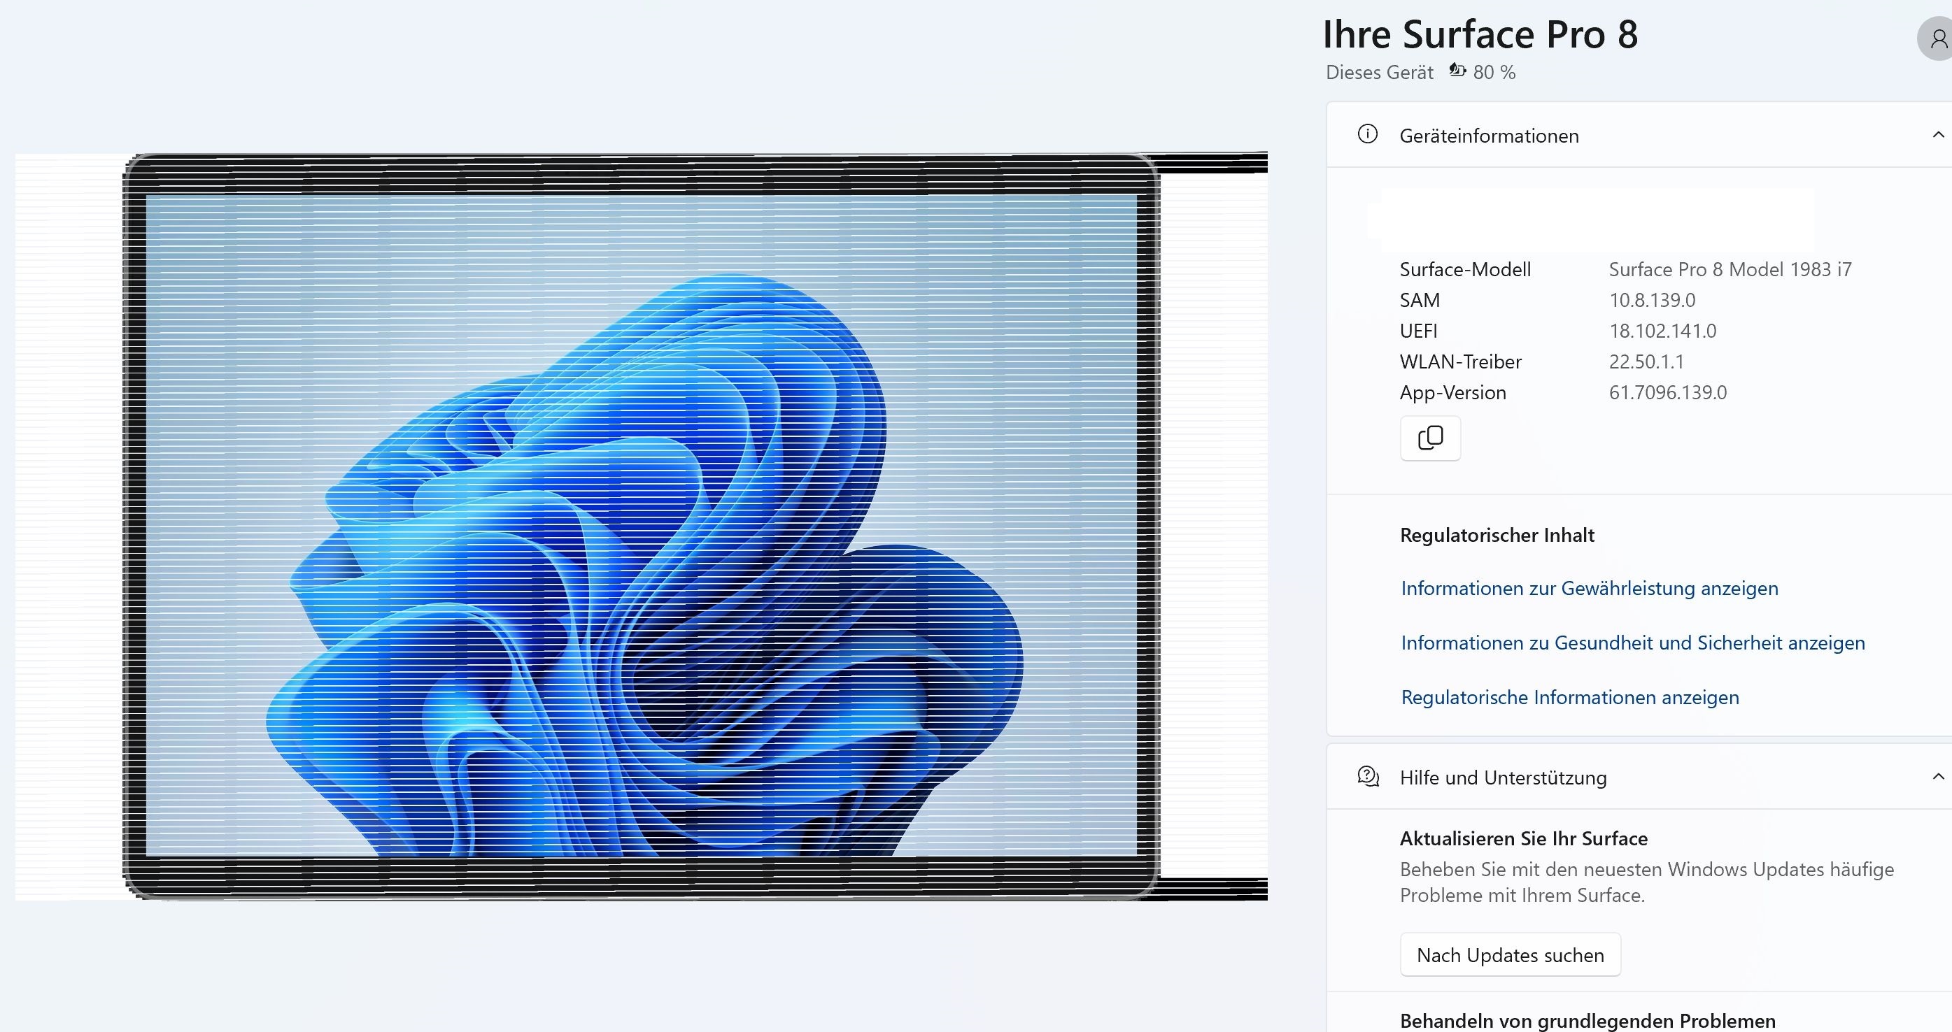Click the UEFI version 18.102.141.0 text
This screenshot has width=1952, height=1032.
tap(1662, 331)
